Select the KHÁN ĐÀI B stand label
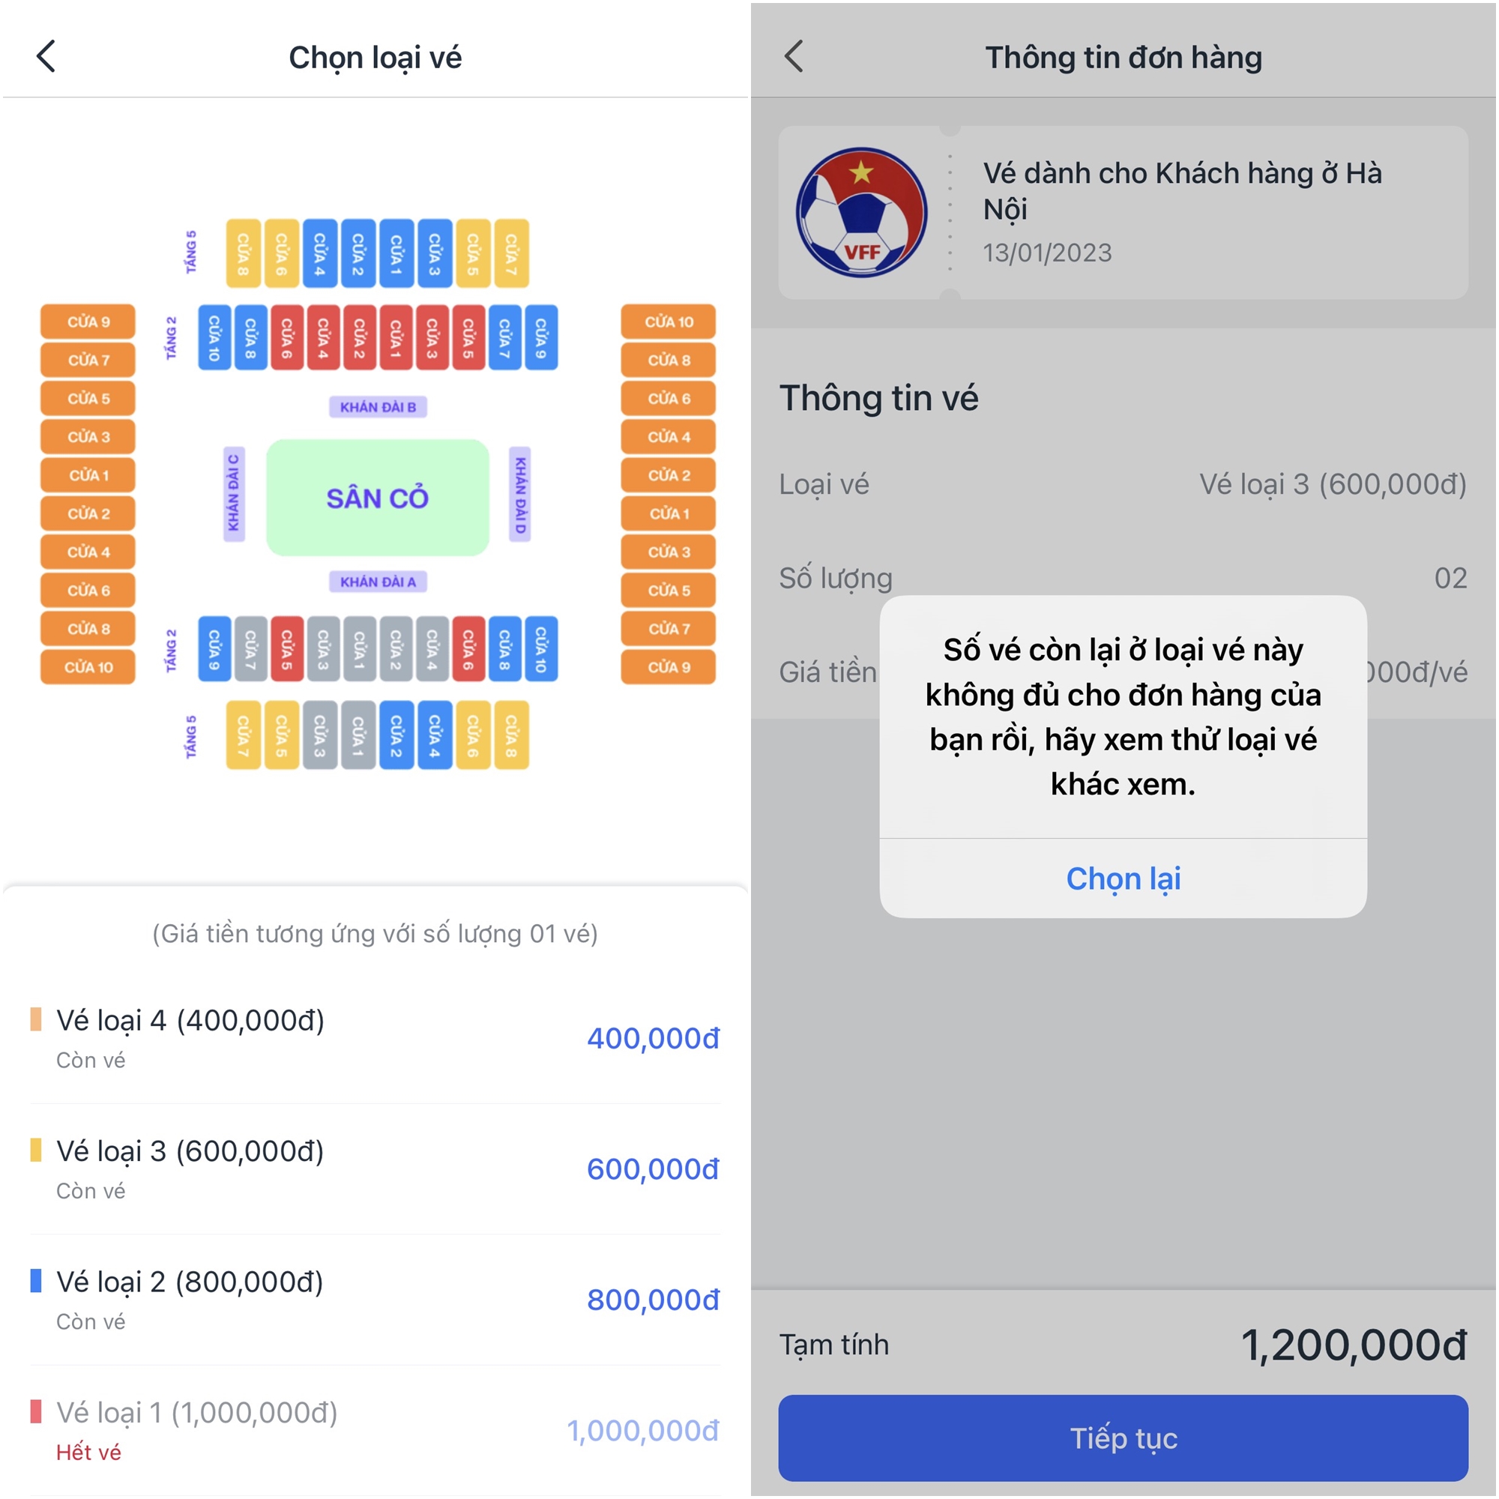Image resolution: width=1499 pixels, height=1499 pixels. pos(378,406)
